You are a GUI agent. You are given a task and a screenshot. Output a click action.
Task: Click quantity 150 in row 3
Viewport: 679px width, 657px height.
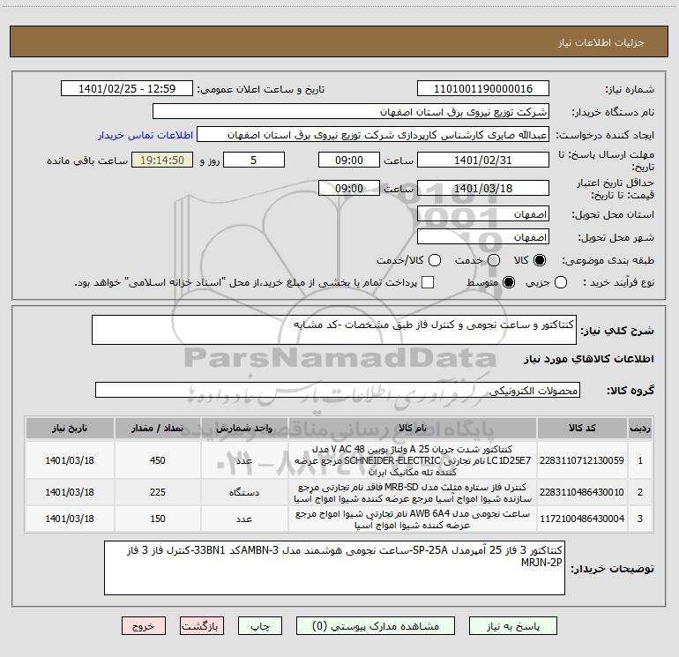[x=157, y=519]
